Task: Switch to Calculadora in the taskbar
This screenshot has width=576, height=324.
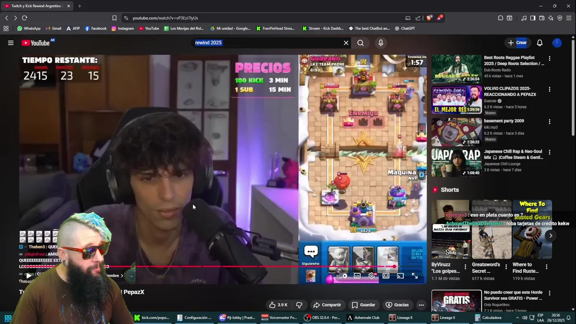Action: pos(488,318)
